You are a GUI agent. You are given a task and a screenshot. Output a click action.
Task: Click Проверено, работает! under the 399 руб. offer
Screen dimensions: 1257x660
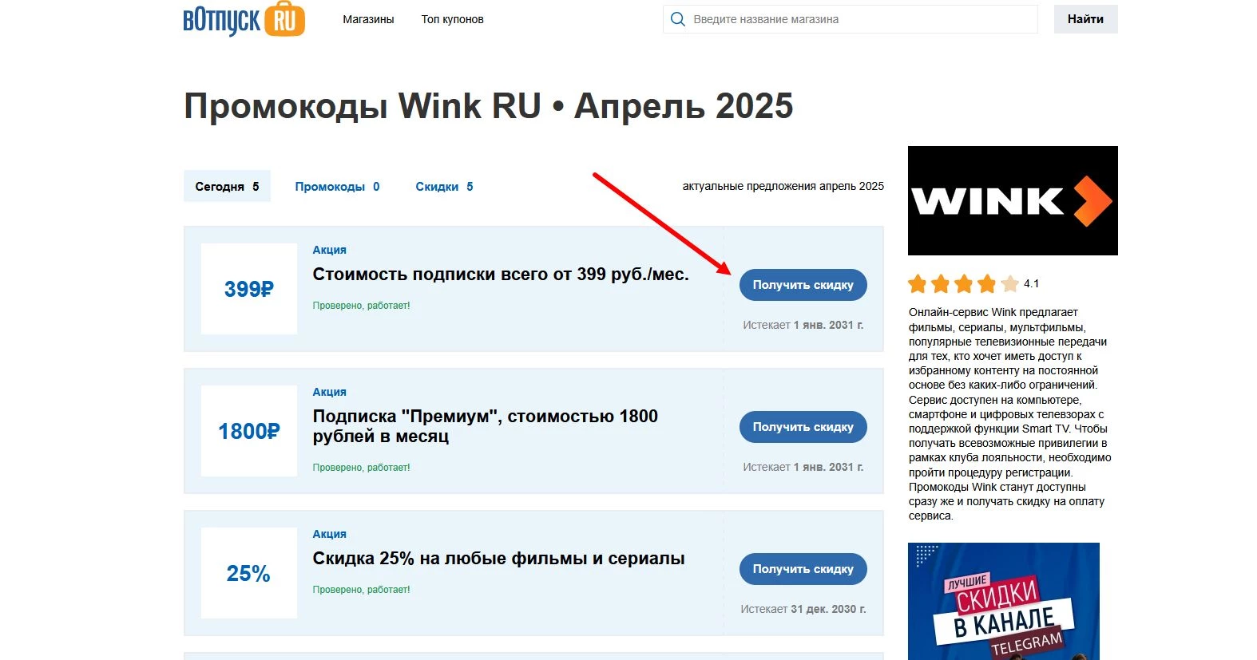pyautogui.click(x=361, y=306)
